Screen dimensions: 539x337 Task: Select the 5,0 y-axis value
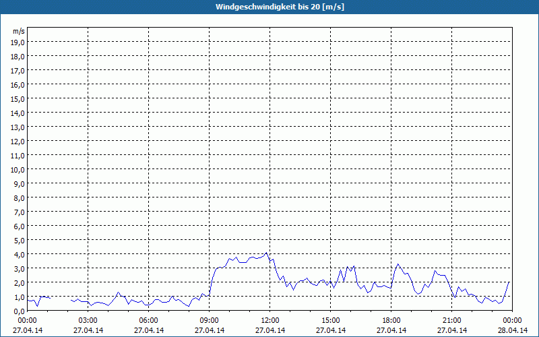pyautogui.click(x=20, y=241)
